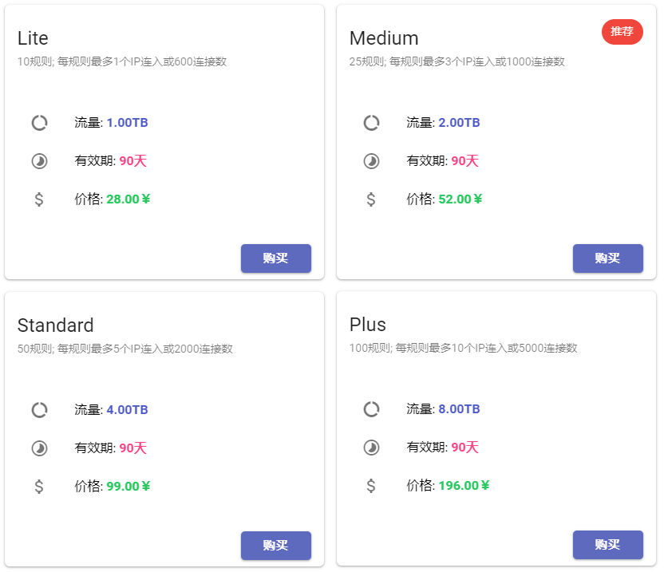Click the validity clock icon in Plus plan
The width and height of the screenshot is (664, 572).
(x=371, y=447)
